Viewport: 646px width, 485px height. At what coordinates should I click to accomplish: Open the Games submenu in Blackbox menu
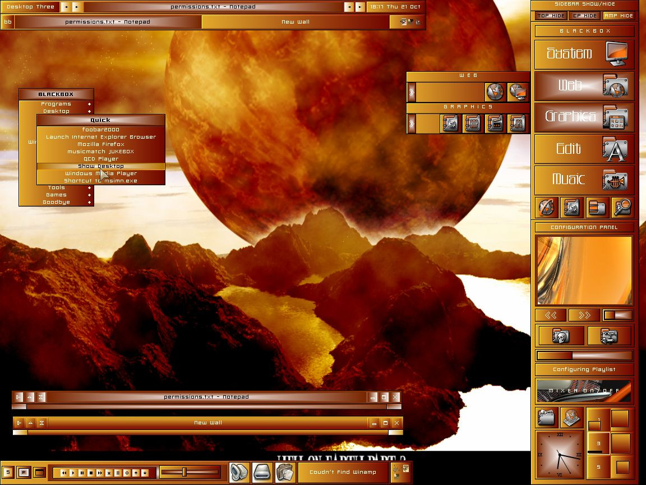point(56,195)
